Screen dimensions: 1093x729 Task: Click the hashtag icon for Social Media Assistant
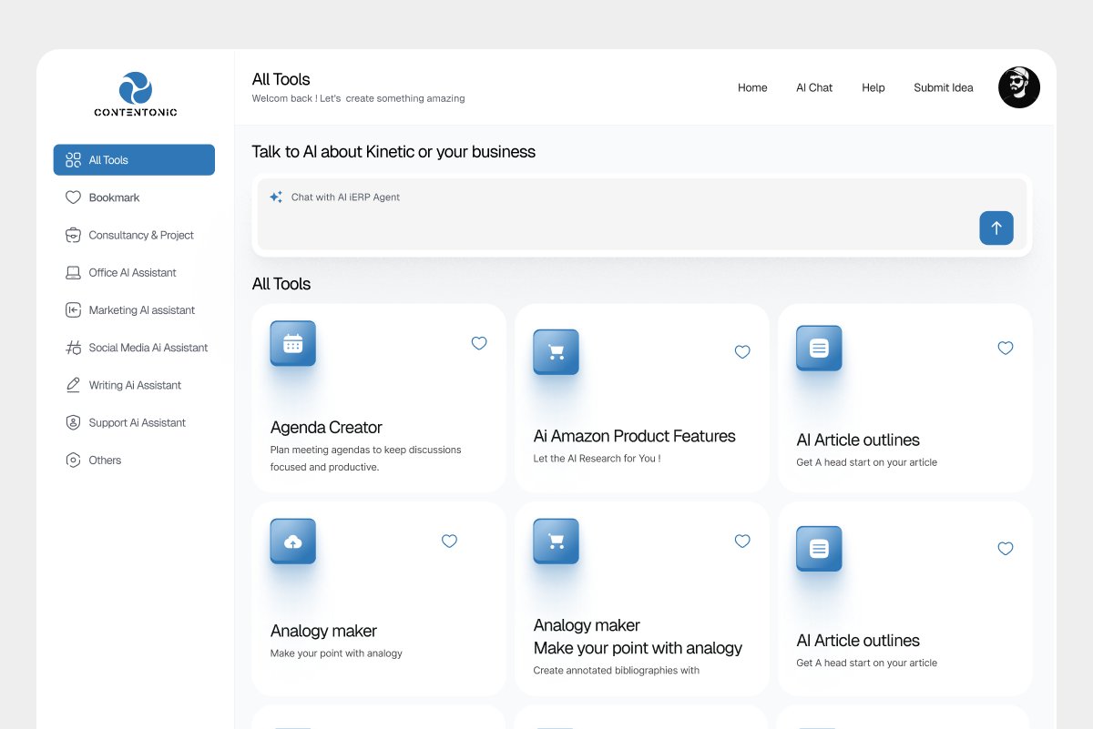(x=74, y=348)
